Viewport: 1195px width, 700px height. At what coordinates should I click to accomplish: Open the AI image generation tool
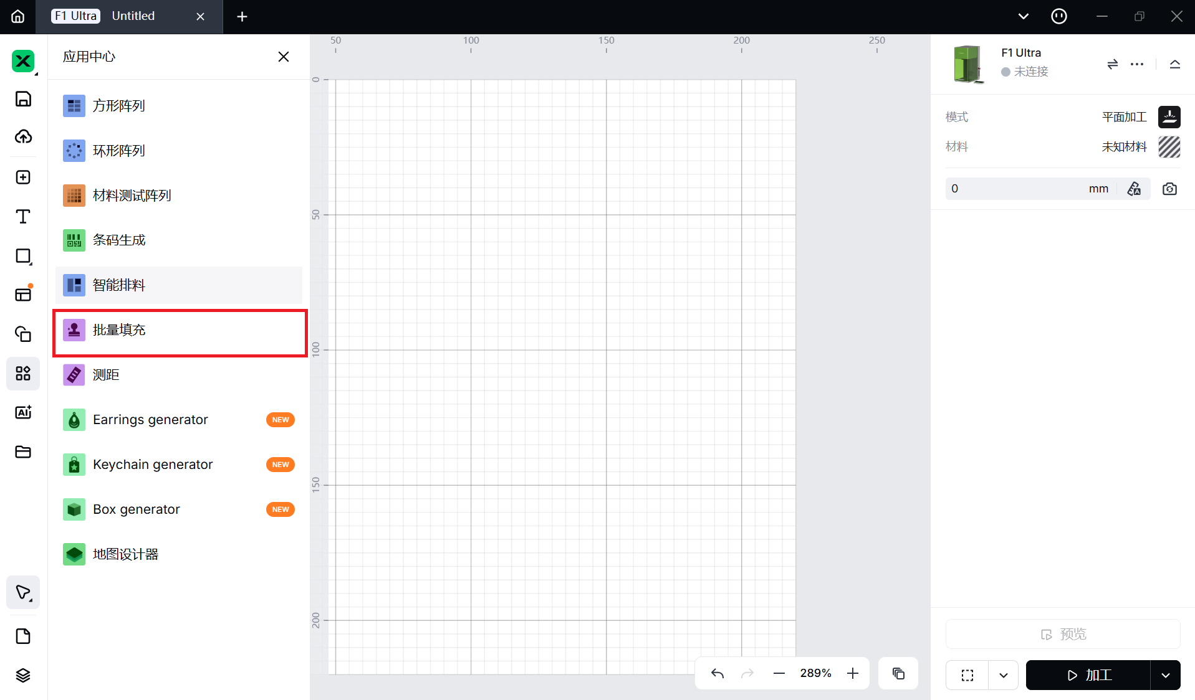tap(23, 412)
